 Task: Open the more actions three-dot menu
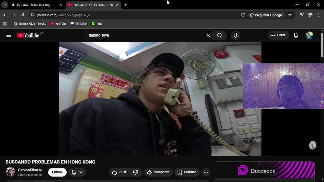(206, 172)
